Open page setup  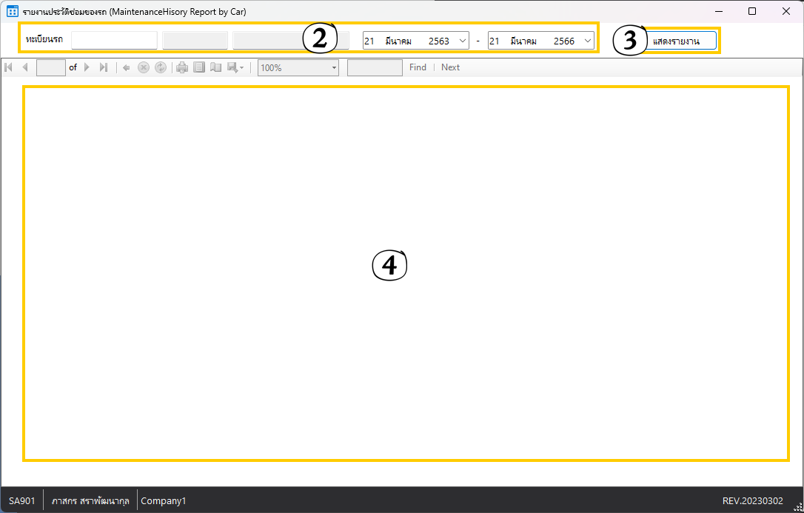(x=215, y=67)
